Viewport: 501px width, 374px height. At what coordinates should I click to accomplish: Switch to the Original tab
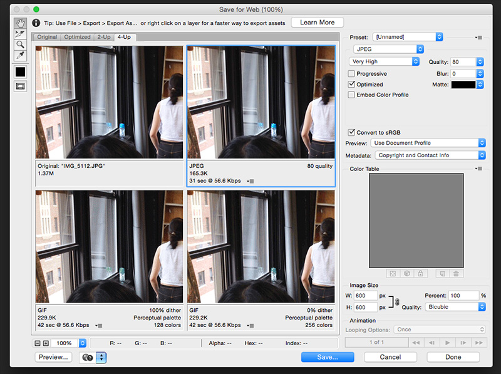pyautogui.click(x=48, y=37)
